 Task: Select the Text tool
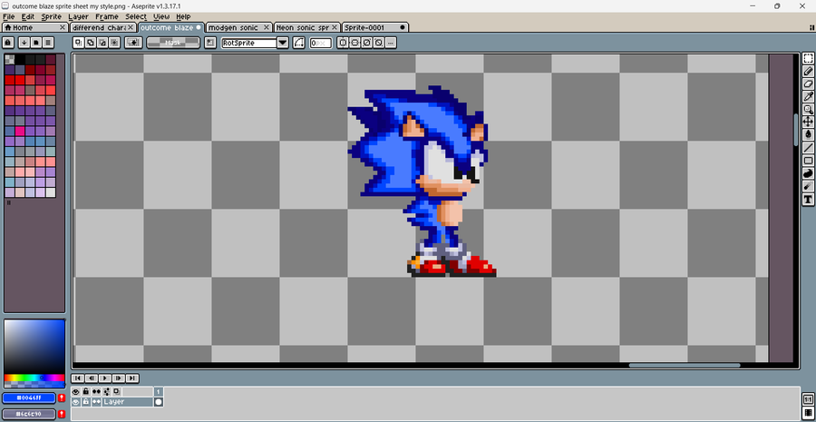click(x=808, y=199)
